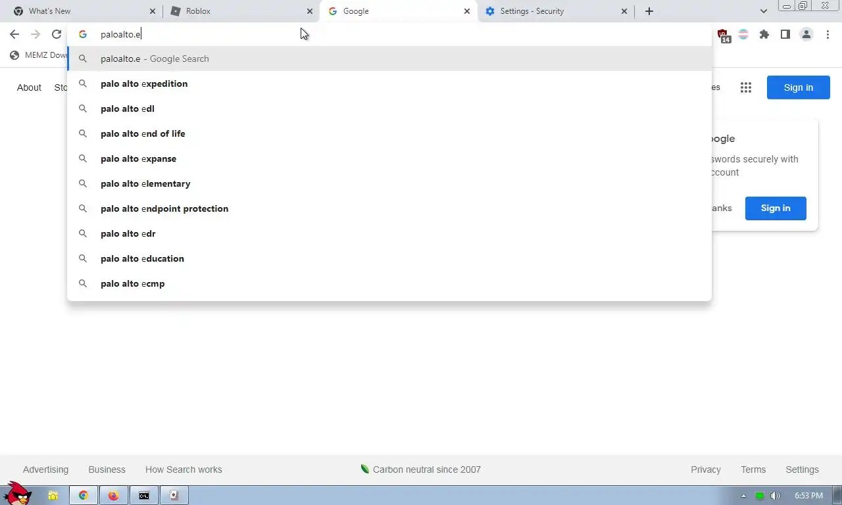Switch to the Settings - Security tab
Screen dimensions: 842x505
[555, 11]
